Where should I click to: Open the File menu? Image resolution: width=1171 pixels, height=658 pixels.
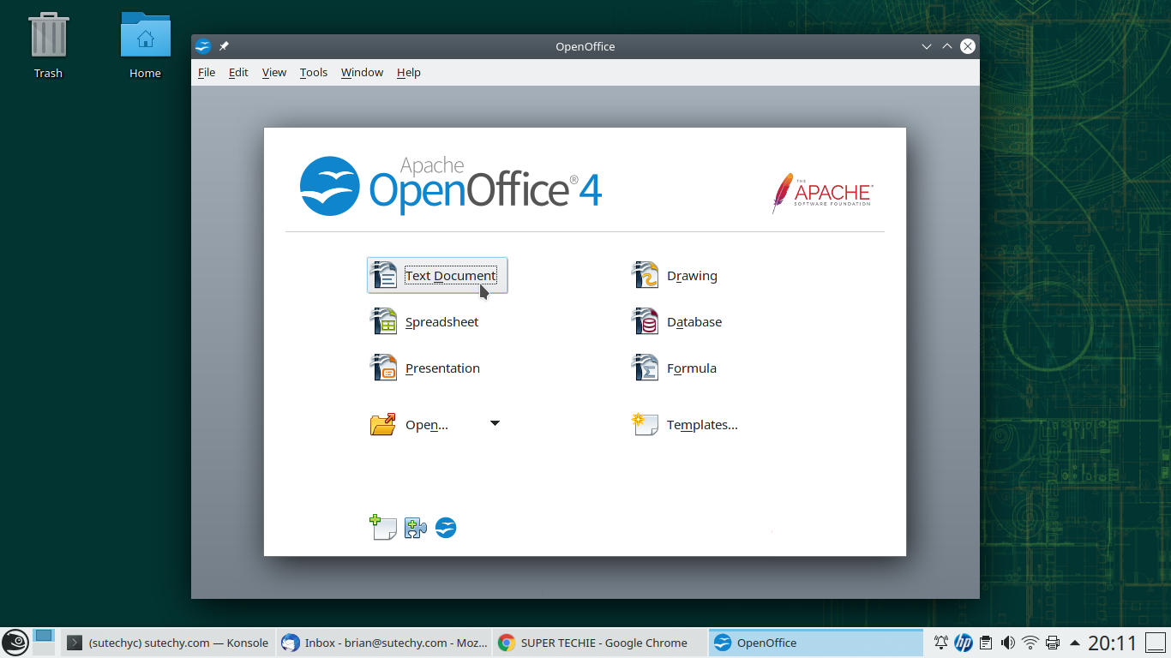click(x=207, y=73)
